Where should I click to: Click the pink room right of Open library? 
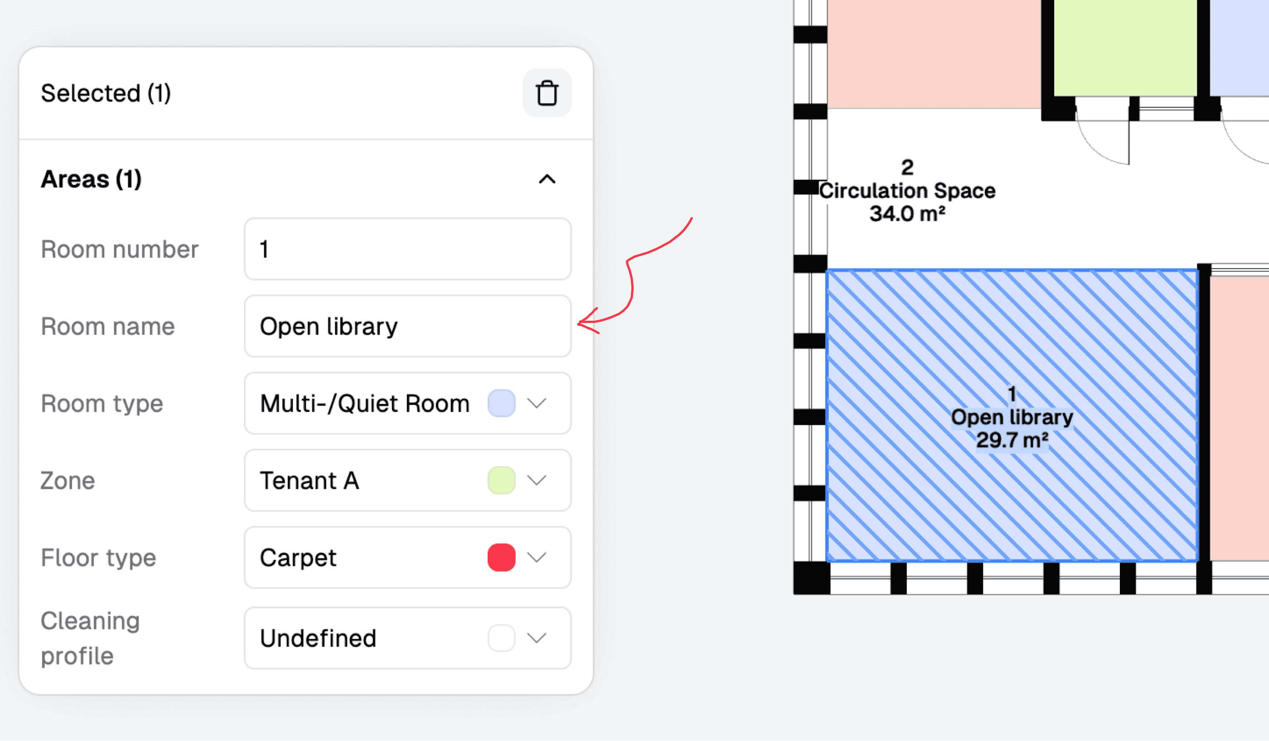coord(1239,418)
